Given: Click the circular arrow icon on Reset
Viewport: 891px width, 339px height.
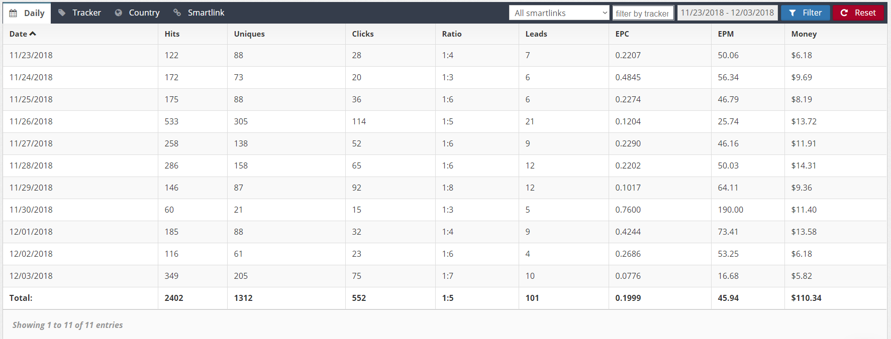Looking at the screenshot, I should pyautogui.click(x=844, y=13).
